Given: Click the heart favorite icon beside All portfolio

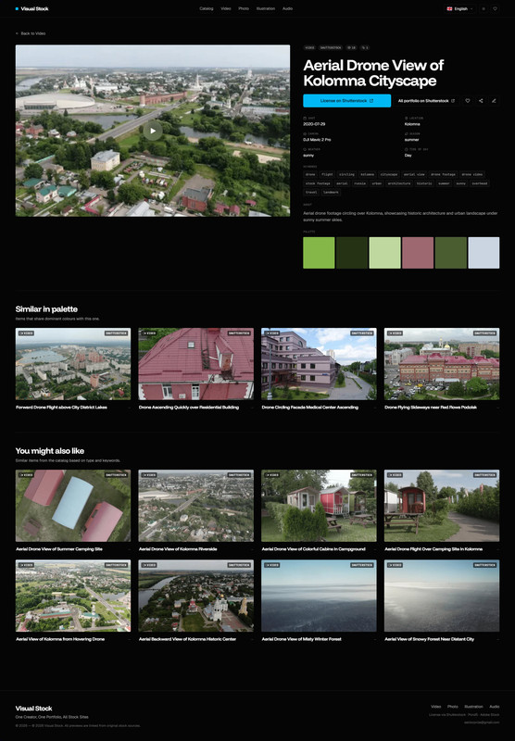Looking at the screenshot, I should (x=467, y=101).
